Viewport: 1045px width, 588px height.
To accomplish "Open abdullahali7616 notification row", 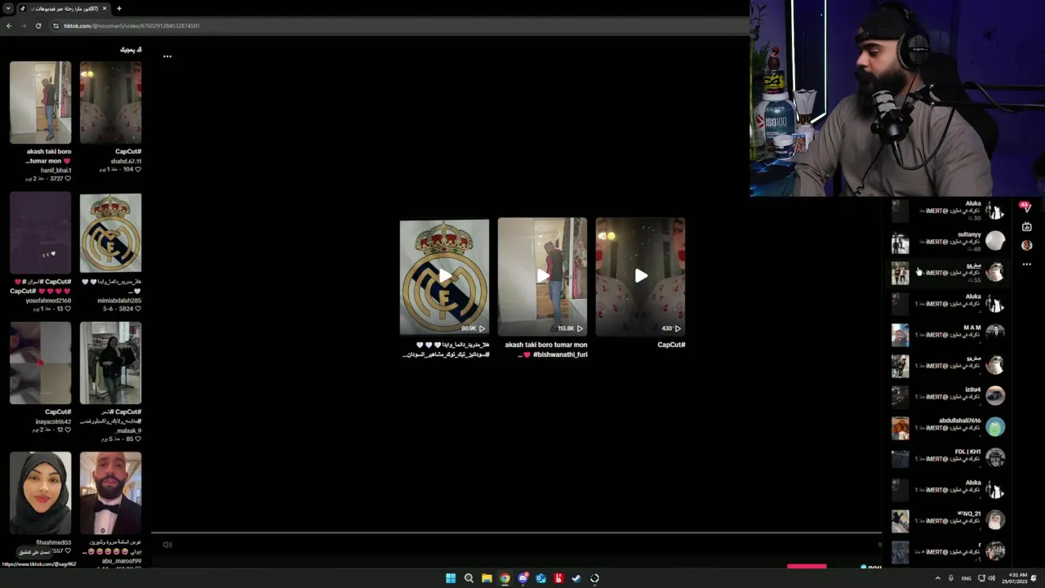I will click(948, 427).
